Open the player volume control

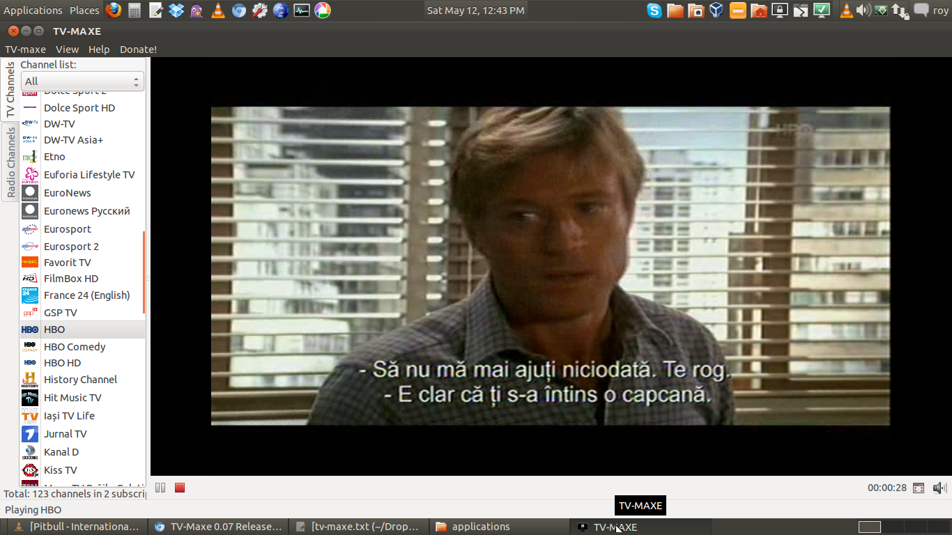[939, 488]
